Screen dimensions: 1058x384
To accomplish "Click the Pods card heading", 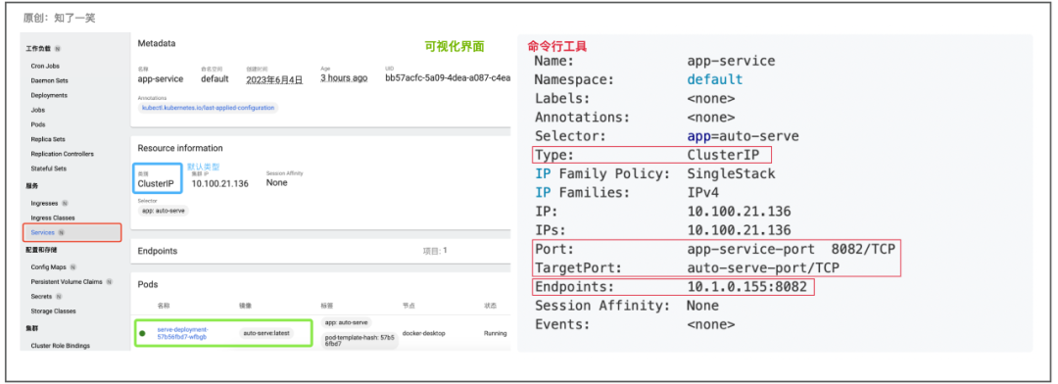I will tap(148, 285).
